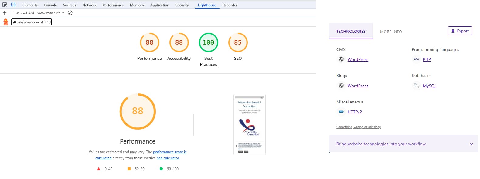Click the https://www.coachlife.fr/ URL field

[x=32, y=22]
